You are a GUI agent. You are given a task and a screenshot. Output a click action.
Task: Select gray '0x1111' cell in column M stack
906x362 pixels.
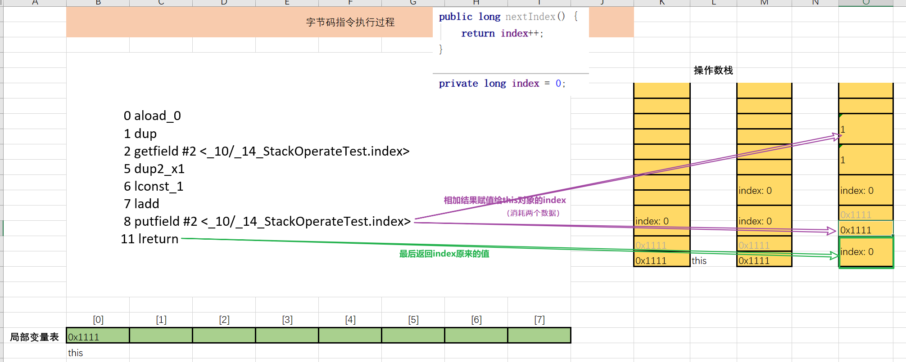pyautogui.click(x=764, y=244)
